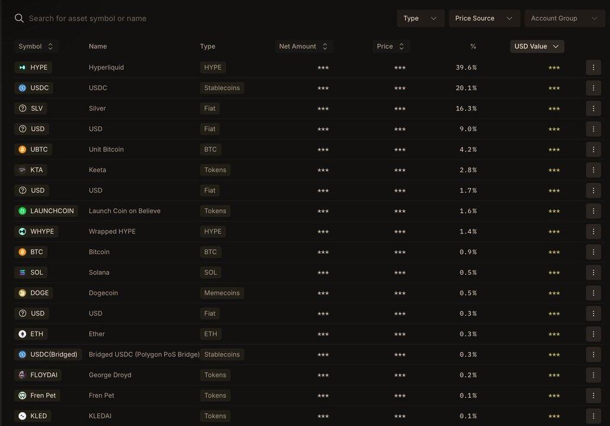Screen dimensions: 610x426
Task: Open the three-dot menu for Fren Pet row
Action: 593,396
